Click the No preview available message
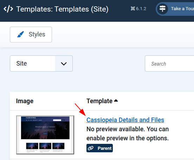The width and height of the screenshot is (194, 160). tap(128, 134)
